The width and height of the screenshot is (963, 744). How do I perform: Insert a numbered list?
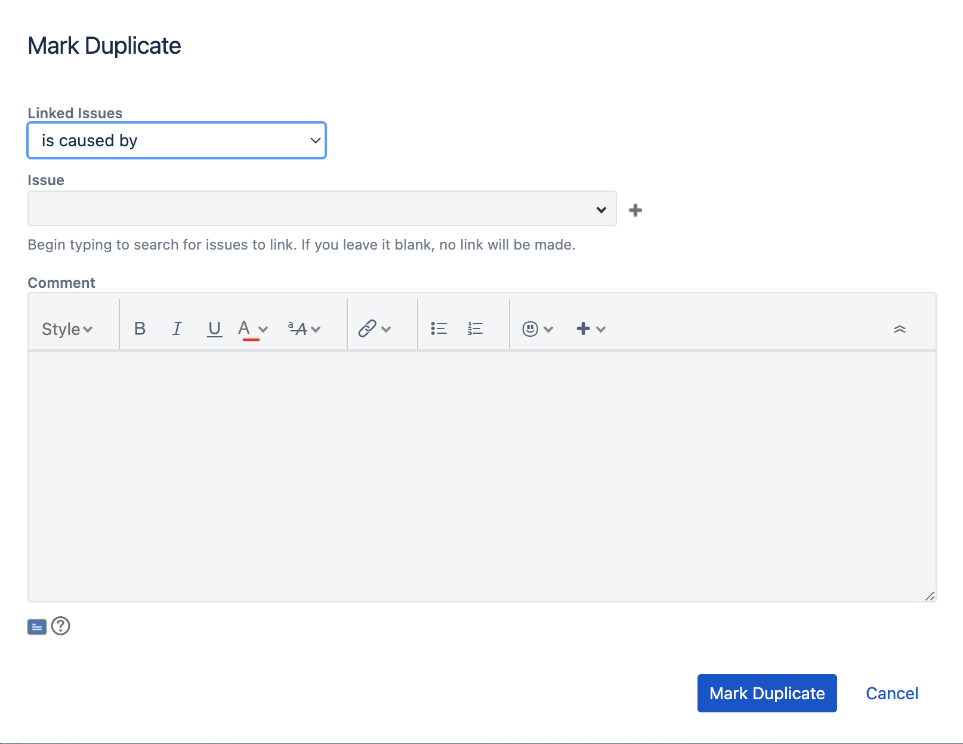[476, 328]
